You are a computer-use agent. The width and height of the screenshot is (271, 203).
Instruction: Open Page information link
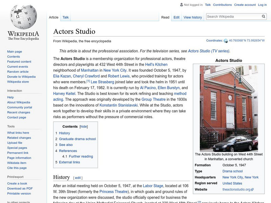point(19,158)
